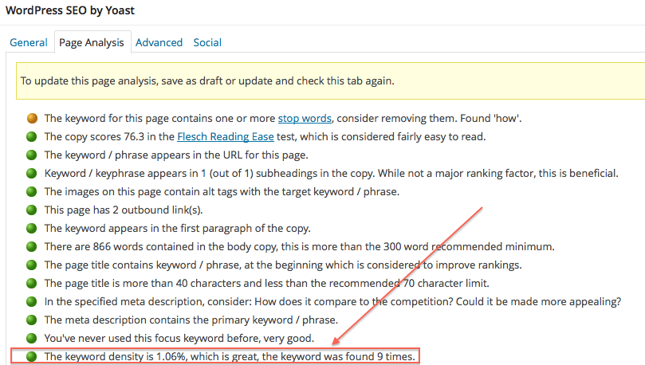The height and width of the screenshot is (365, 645).
Task: Switch to the Advanced tab
Action: [159, 42]
